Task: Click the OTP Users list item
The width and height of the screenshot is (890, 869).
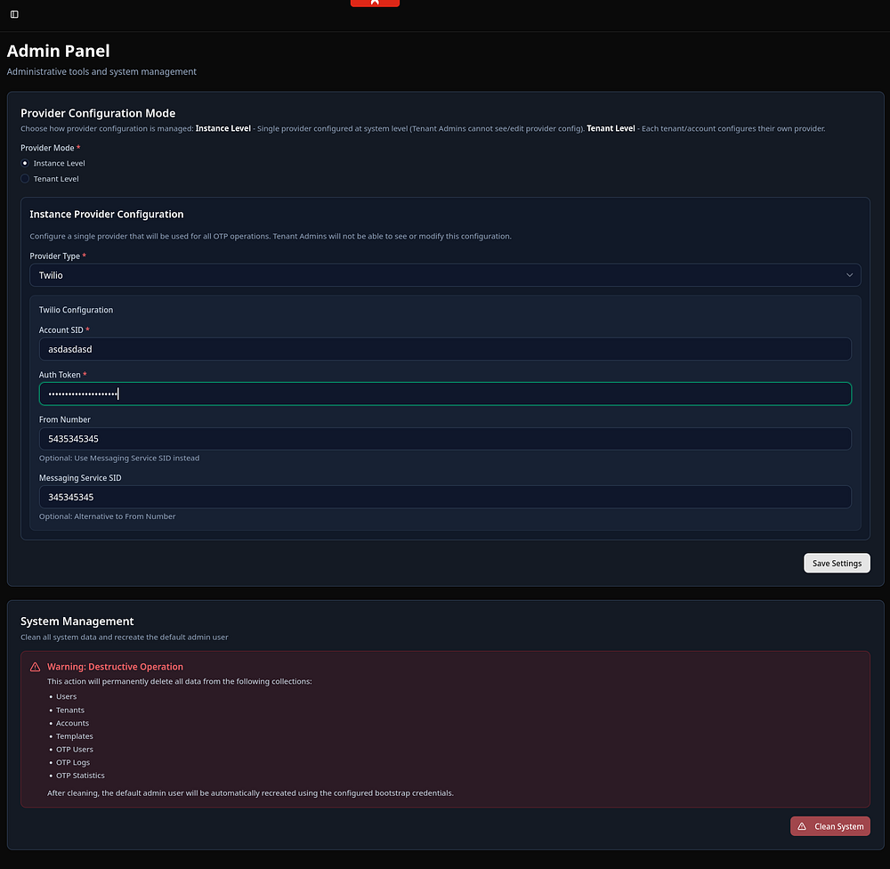Action: [x=75, y=749]
